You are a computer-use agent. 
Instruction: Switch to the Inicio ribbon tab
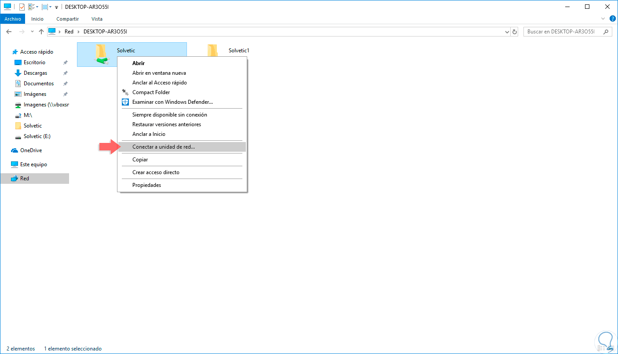(x=37, y=19)
